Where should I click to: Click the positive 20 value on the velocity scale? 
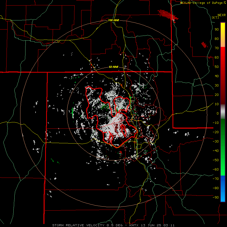pyautogui.click(x=217, y=95)
